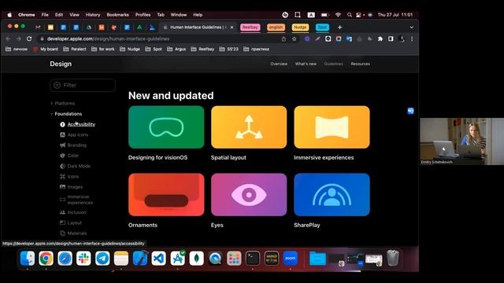Click the Inclusion people icon
This screenshot has width=504, height=283.
click(62, 212)
